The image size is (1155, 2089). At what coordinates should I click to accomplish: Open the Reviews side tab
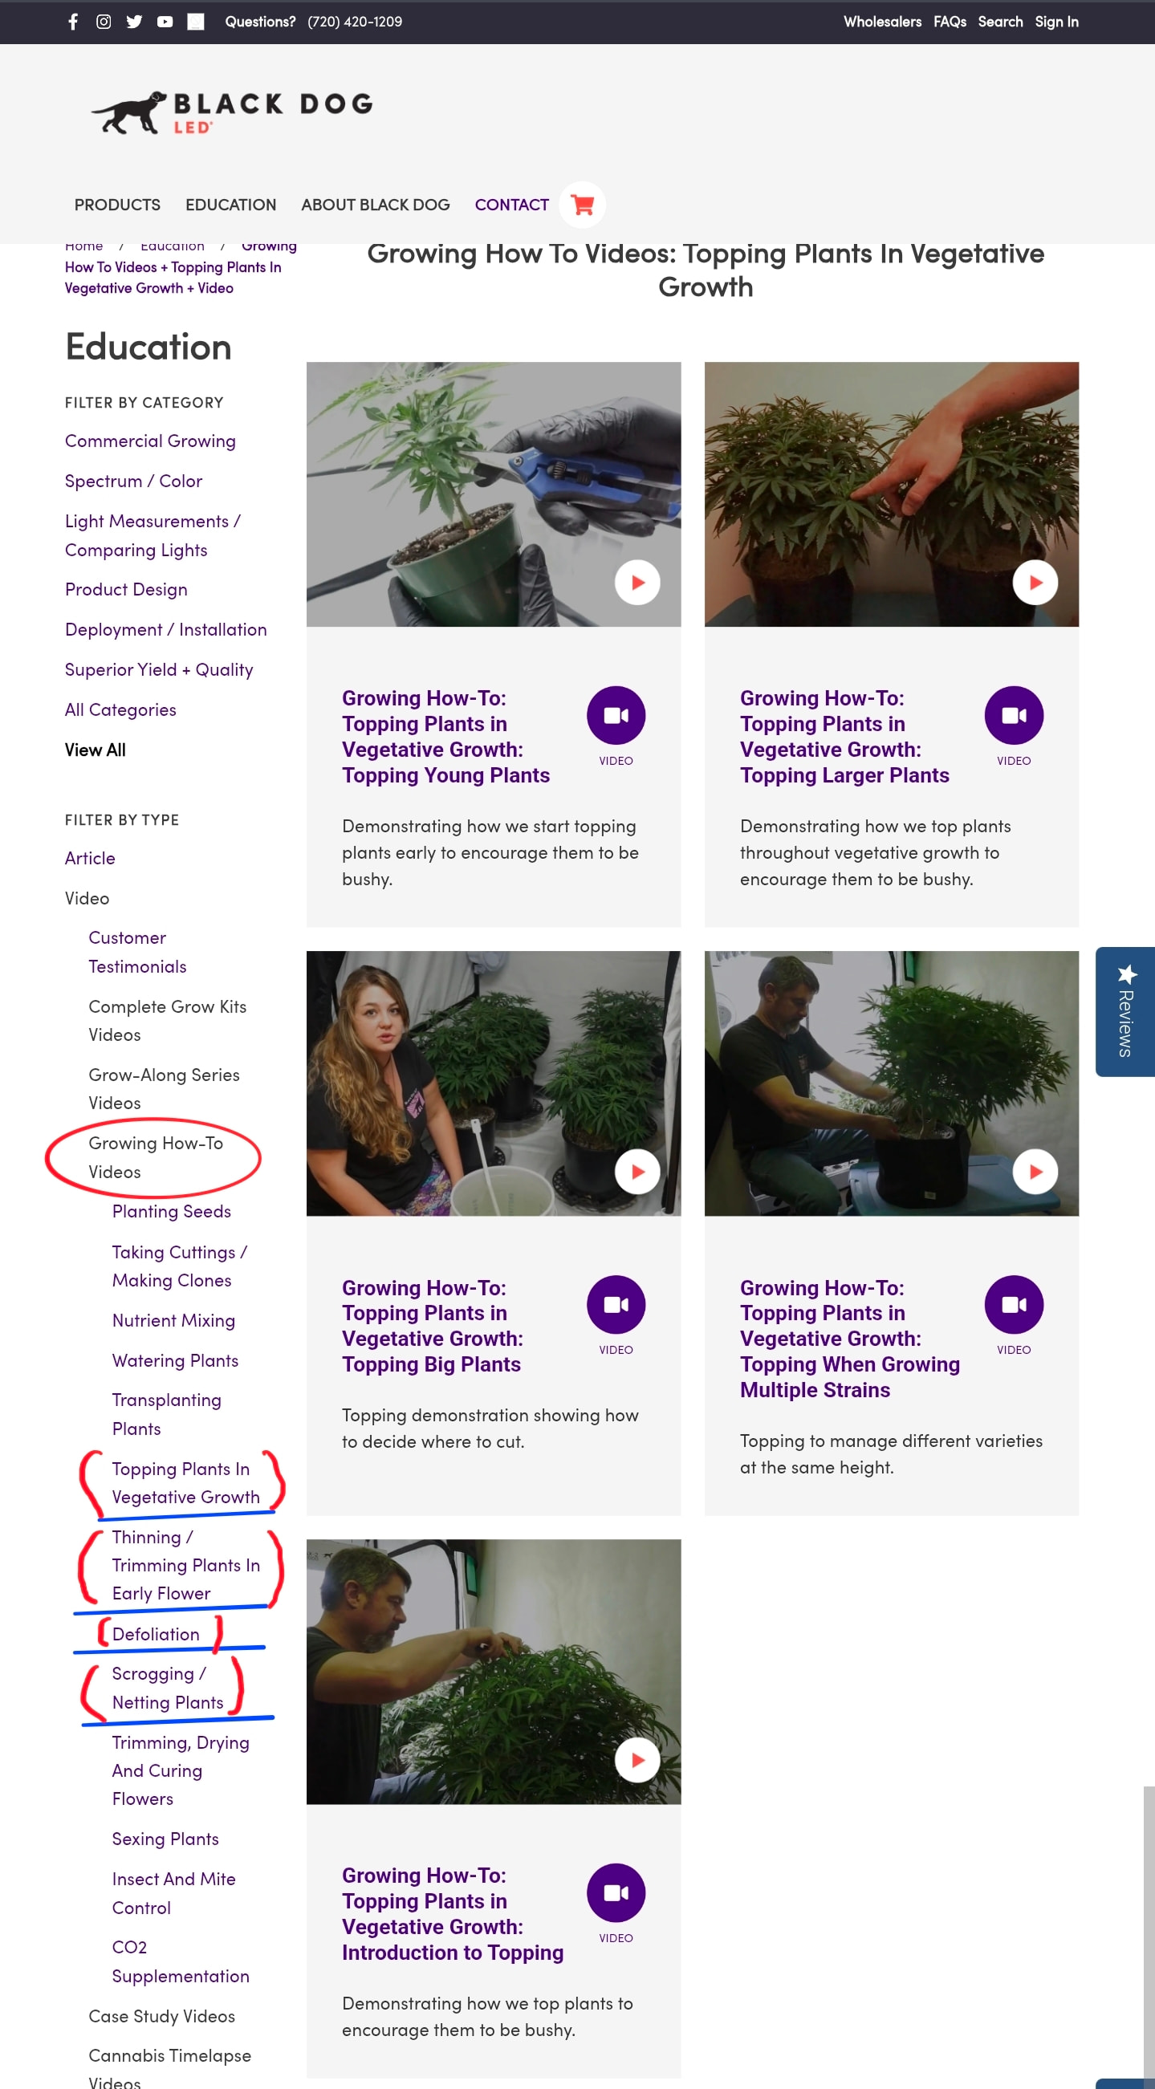(x=1124, y=1011)
